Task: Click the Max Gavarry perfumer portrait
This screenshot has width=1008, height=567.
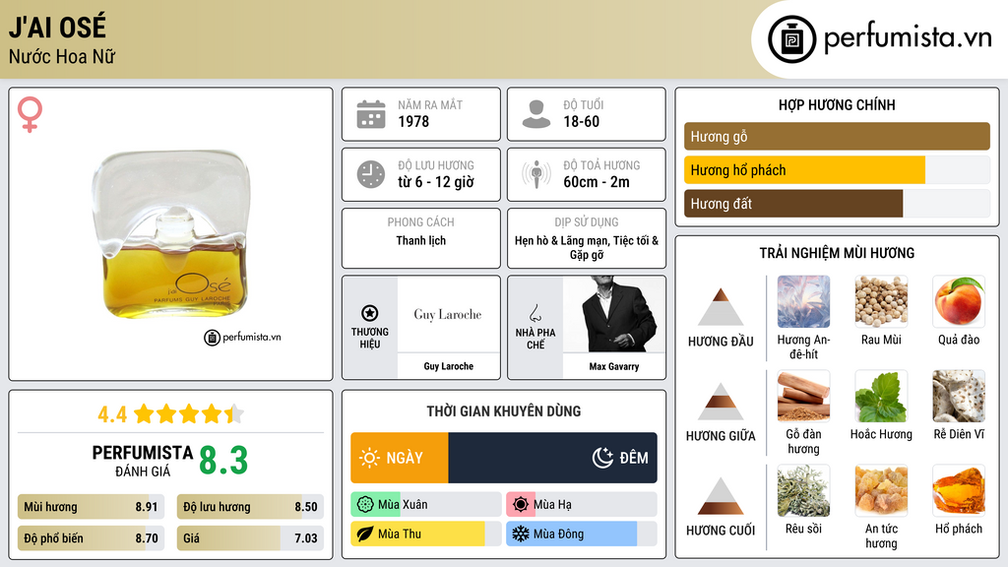Action: (x=614, y=314)
